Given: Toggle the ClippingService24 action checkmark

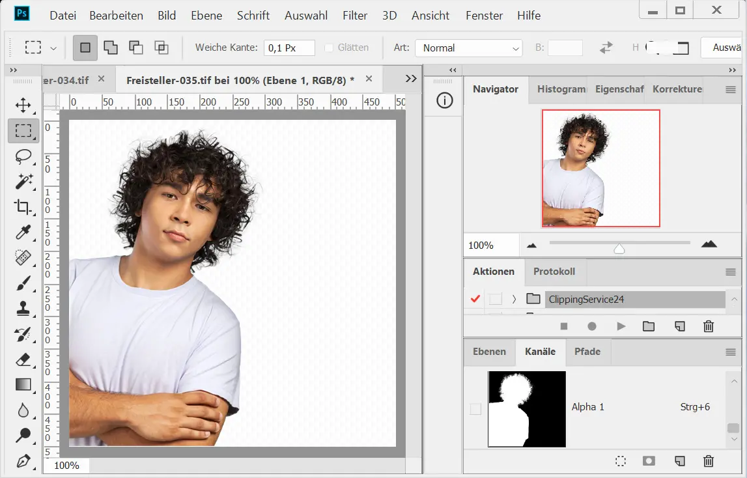Looking at the screenshot, I should coord(475,299).
